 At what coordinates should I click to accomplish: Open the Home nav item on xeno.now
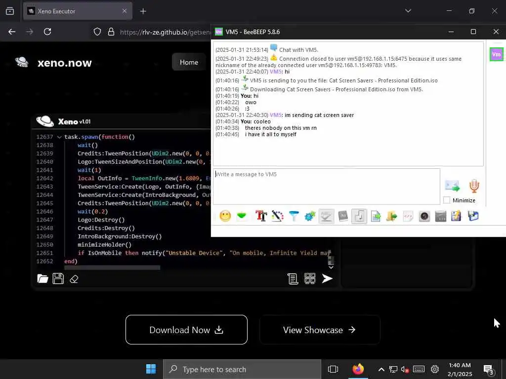(x=189, y=62)
